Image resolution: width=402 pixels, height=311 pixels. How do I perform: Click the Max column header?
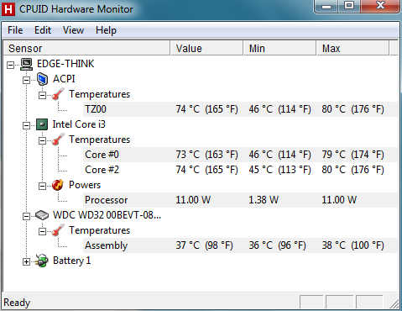(x=353, y=48)
